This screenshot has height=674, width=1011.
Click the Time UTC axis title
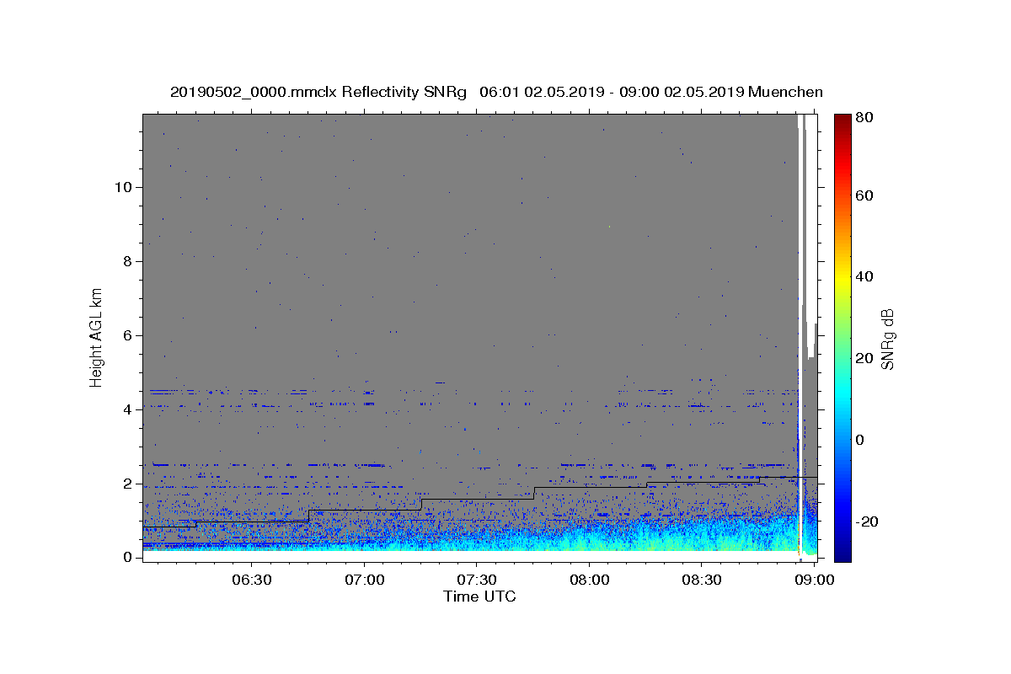point(479,596)
